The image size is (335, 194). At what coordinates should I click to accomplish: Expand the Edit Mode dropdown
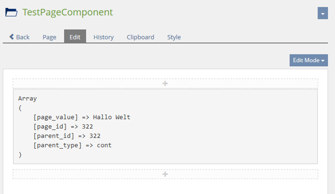[308, 60]
